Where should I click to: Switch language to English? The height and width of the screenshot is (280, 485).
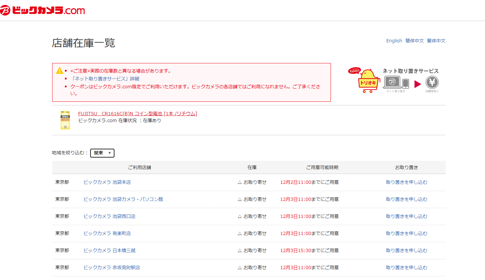coord(394,41)
